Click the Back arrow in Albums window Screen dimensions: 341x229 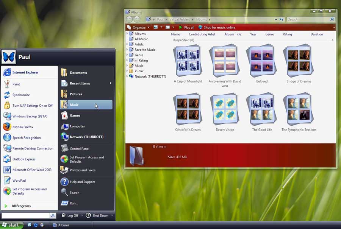click(129, 19)
